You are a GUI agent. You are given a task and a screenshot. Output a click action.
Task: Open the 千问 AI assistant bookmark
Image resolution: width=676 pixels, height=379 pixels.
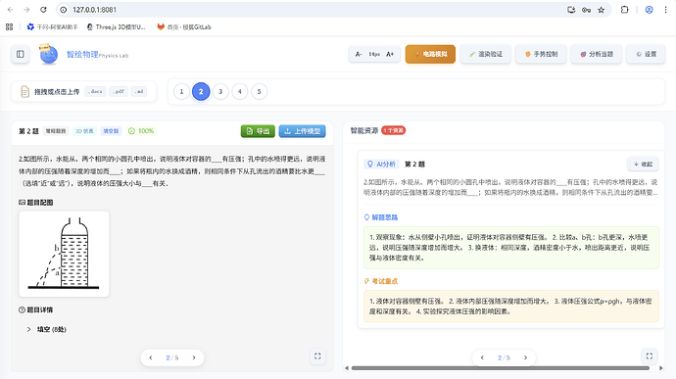52,26
